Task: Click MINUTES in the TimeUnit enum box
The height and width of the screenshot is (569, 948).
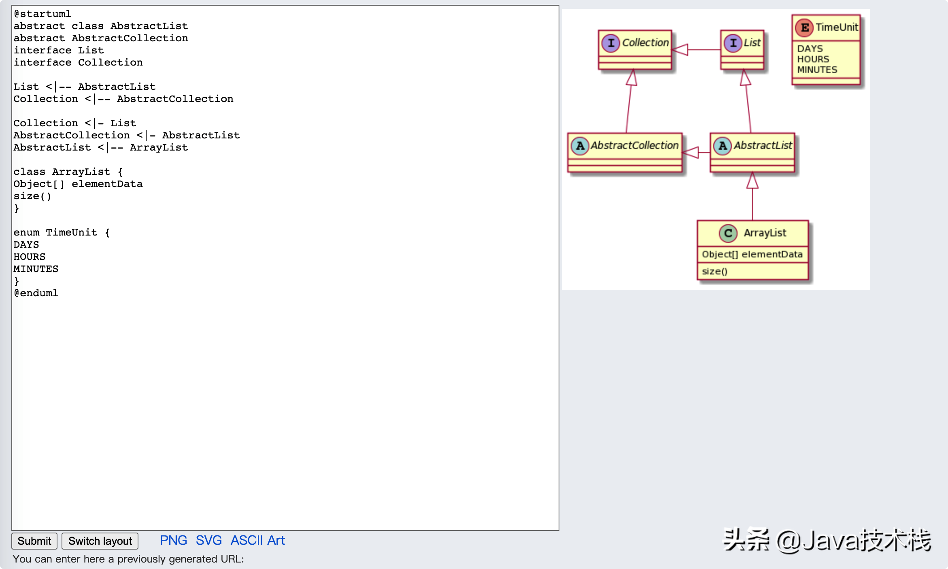Action: click(817, 70)
